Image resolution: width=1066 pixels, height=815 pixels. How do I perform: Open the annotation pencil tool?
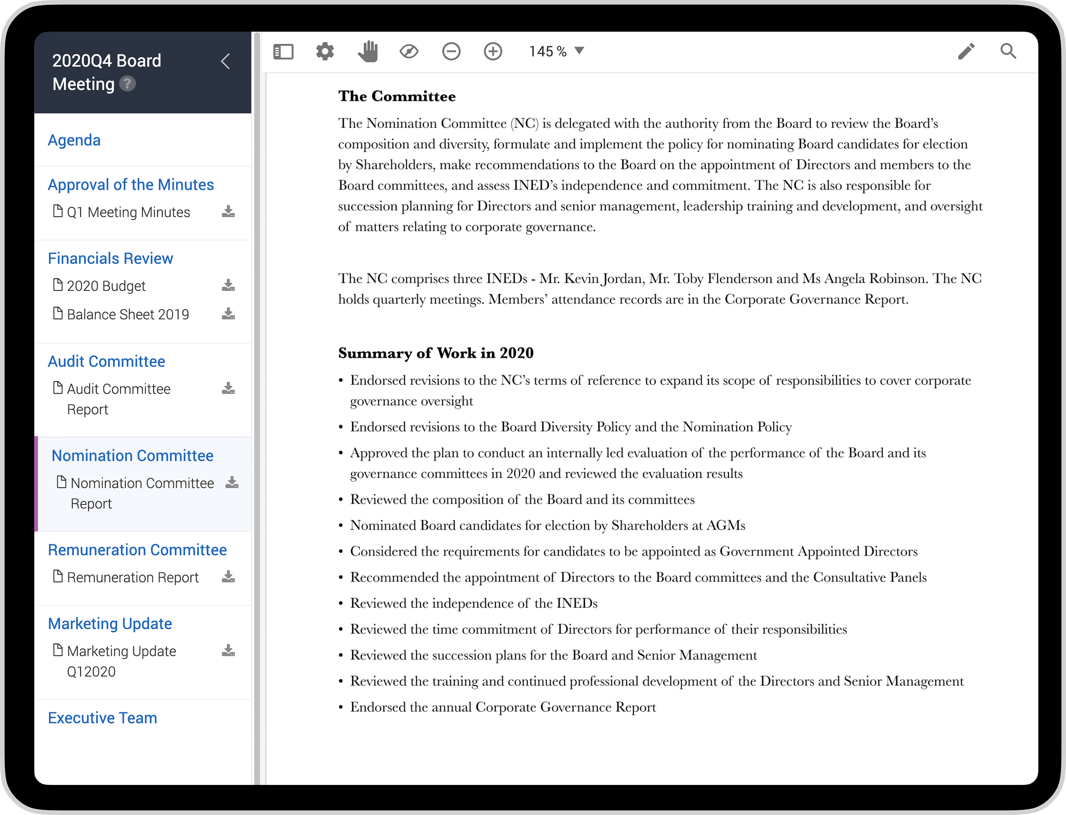click(966, 51)
